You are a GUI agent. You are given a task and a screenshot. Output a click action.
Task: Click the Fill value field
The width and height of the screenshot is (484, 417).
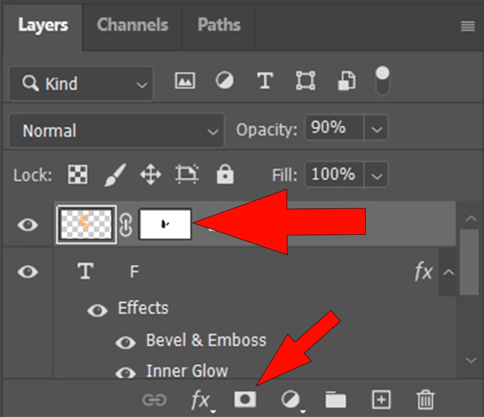334,174
